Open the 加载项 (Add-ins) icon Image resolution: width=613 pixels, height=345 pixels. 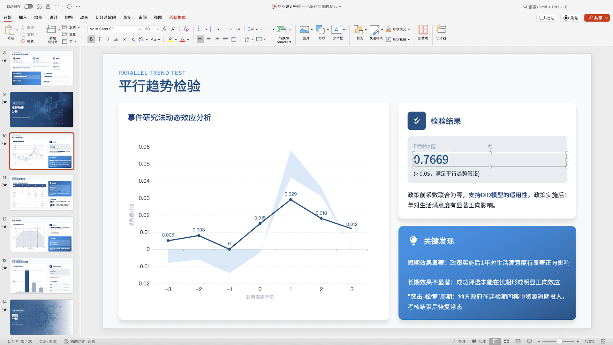point(423,32)
